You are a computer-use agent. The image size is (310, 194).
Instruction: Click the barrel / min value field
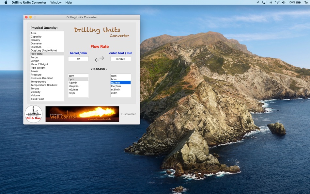tap(78, 59)
